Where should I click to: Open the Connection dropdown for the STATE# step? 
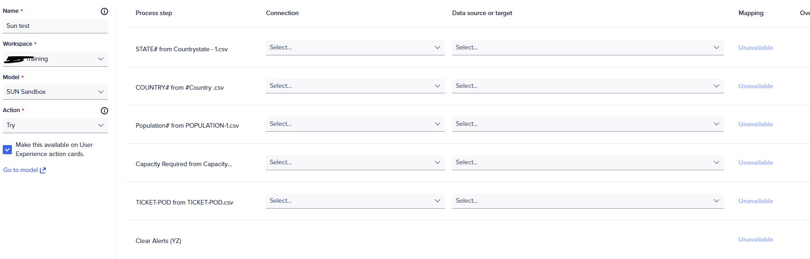pyautogui.click(x=355, y=48)
